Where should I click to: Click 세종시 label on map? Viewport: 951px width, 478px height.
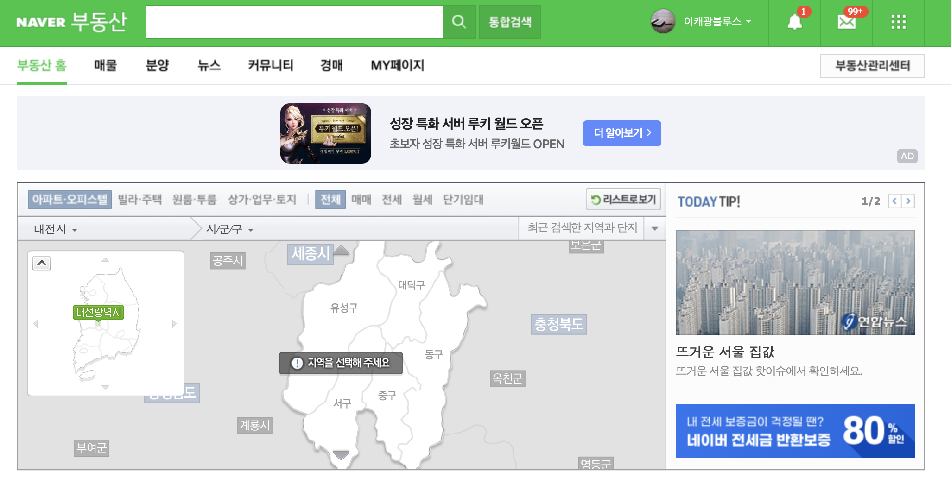[311, 254]
